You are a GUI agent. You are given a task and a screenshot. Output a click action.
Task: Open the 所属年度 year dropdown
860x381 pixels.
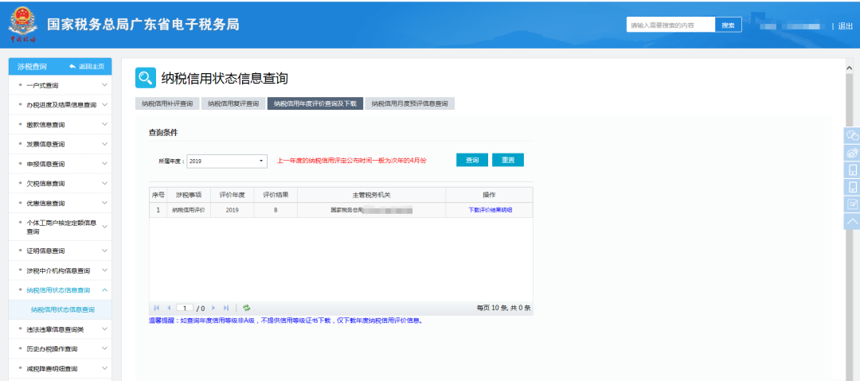coord(228,161)
